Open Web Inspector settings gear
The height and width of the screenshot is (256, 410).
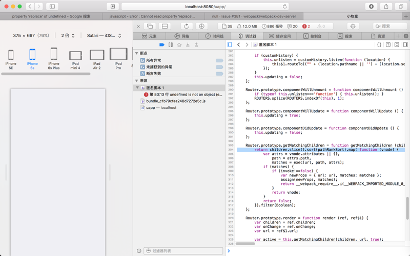(x=406, y=36)
